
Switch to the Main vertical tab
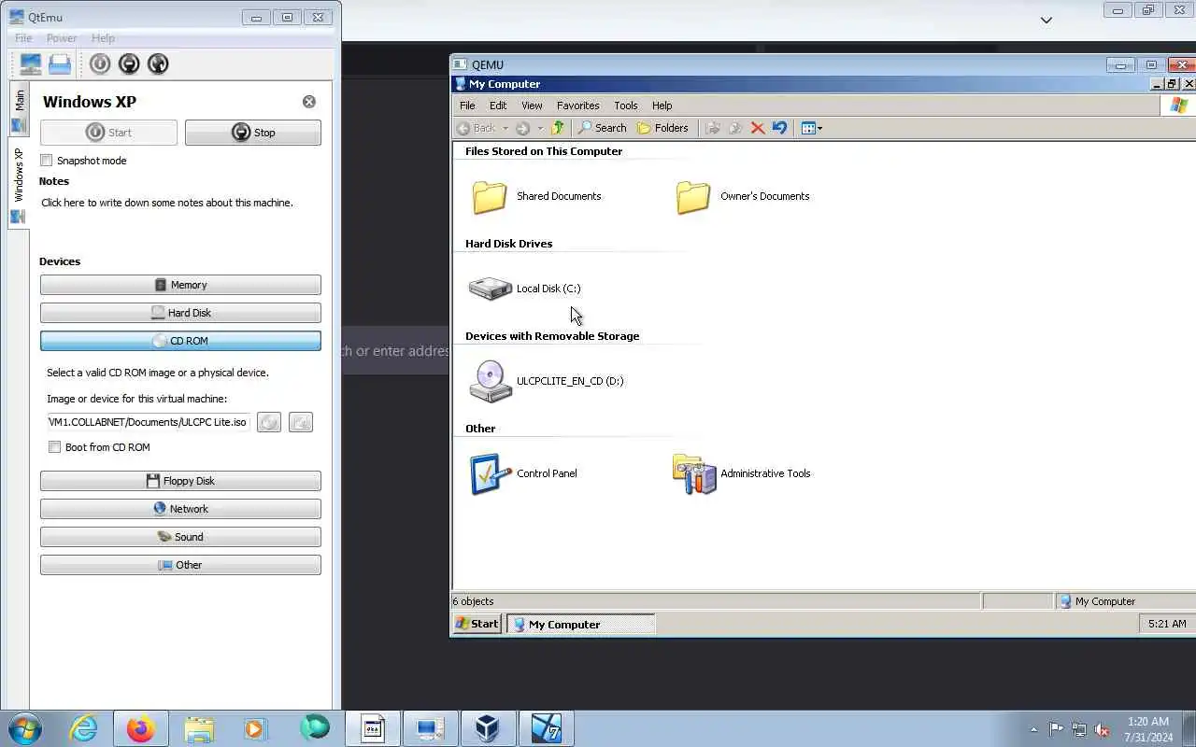coord(19,110)
